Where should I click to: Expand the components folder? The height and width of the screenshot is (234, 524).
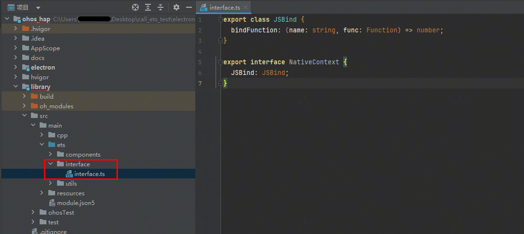click(x=50, y=155)
